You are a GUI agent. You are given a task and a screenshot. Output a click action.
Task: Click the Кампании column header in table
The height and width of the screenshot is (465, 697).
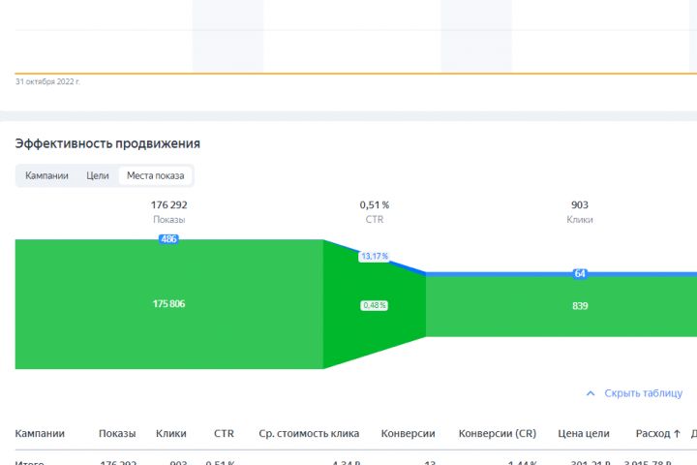point(40,433)
